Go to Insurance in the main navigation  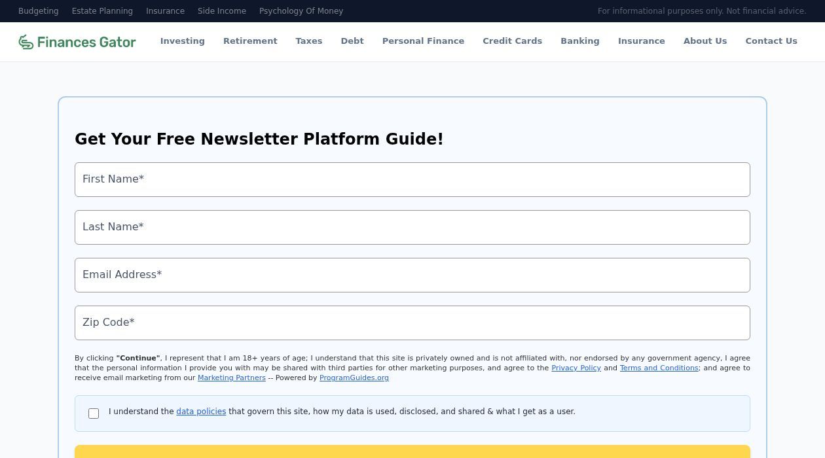pos(642,41)
